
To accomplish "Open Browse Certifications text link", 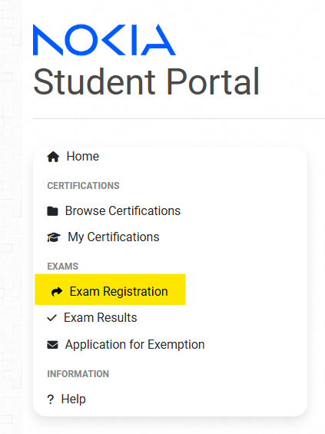I will [x=123, y=211].
